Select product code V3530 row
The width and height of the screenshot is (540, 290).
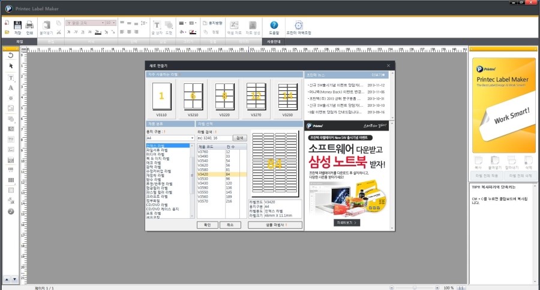pos(222,179)
